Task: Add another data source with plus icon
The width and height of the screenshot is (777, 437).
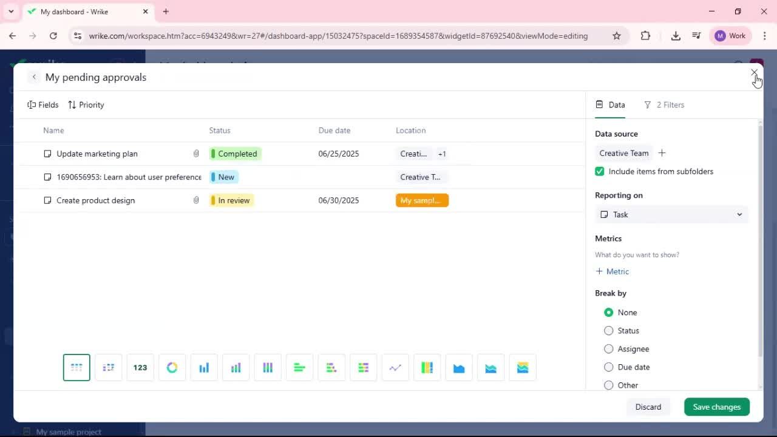Action: (x=662, y=153)
